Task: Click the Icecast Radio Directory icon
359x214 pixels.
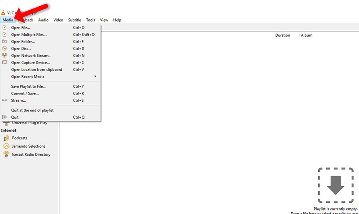Action: 6,154
